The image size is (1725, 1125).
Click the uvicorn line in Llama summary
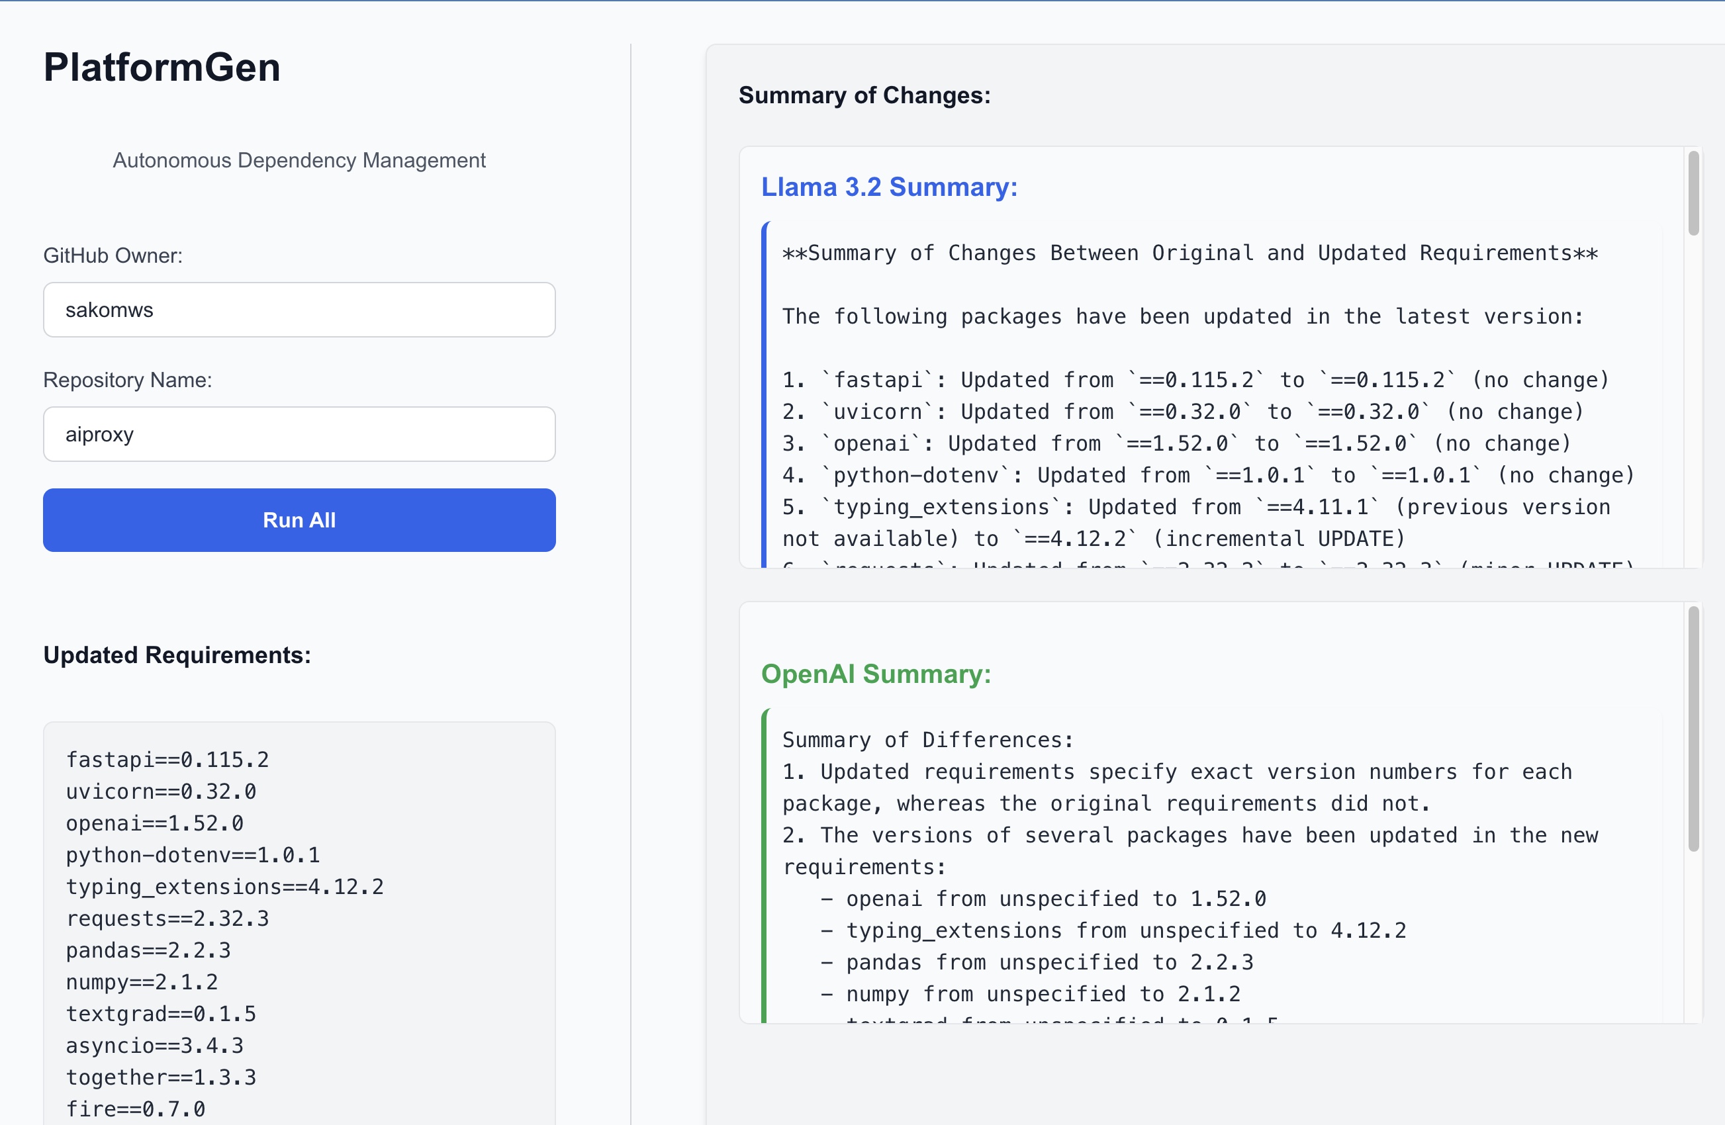point(1182,412)
